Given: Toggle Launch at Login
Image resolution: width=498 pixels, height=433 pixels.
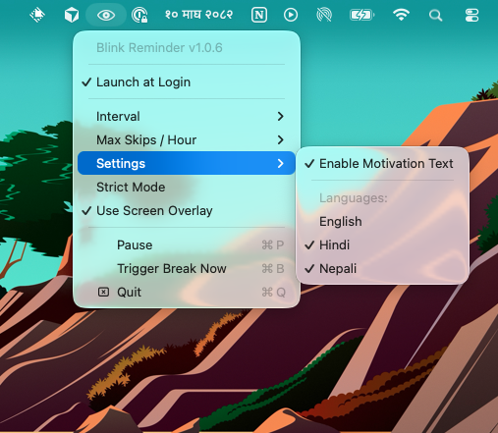Looking at the screenshot, I should point(187,81).
